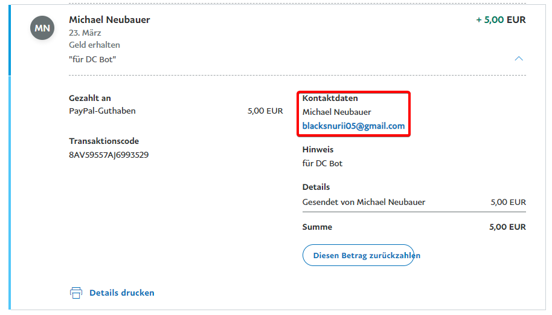The width and height of the screenshot is (552, 315).
Task: Click the Summe total row label
Action: pos(317,227)
